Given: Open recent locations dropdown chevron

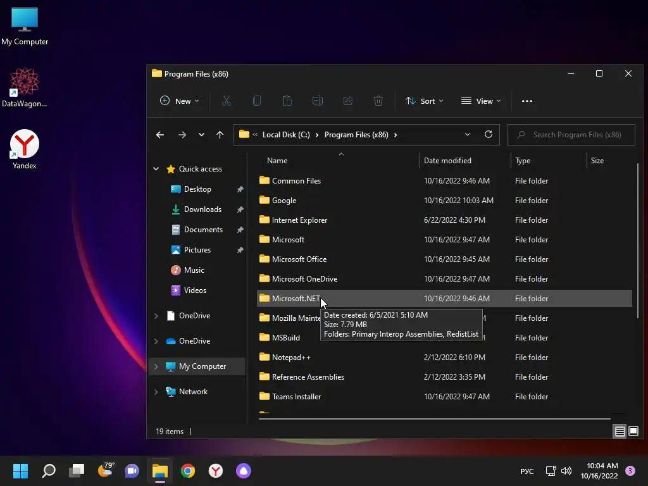Looking at the screenshot, I should click(x=201, y=135).
